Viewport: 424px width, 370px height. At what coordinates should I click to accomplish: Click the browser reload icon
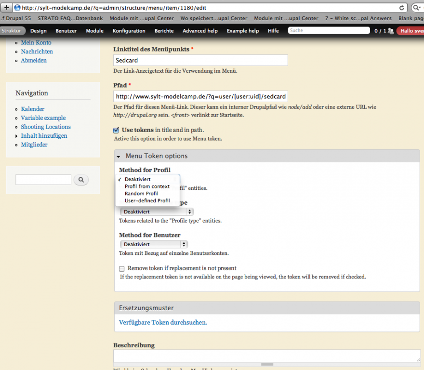coord(401,8)
